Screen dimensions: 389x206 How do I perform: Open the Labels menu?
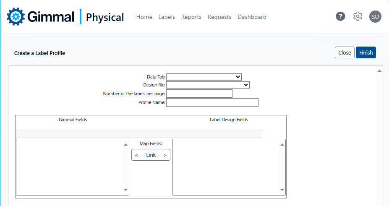167,17
